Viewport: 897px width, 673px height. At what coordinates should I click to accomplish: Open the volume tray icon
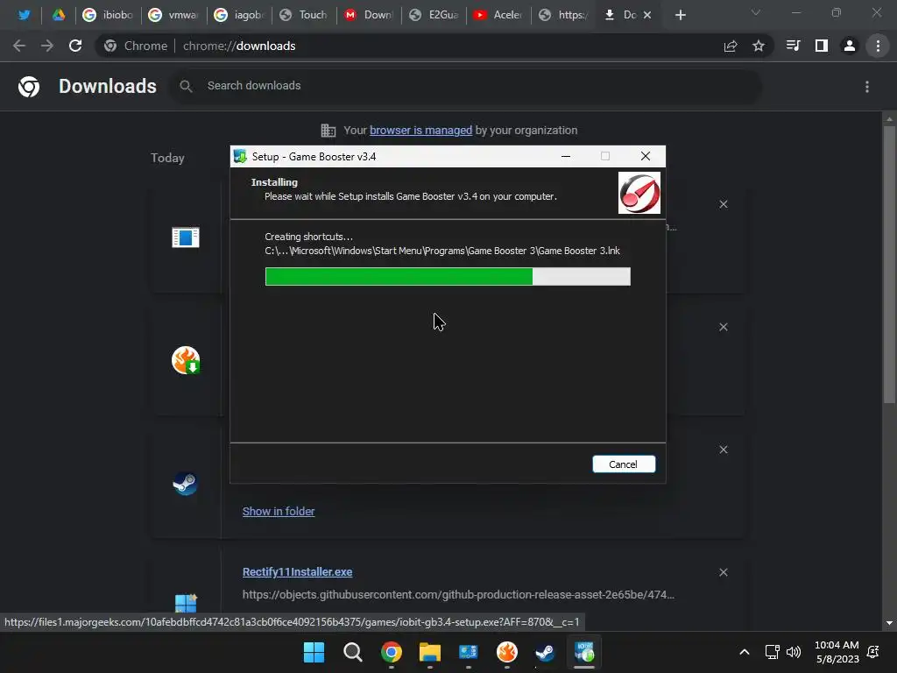[x=794, y=652]
